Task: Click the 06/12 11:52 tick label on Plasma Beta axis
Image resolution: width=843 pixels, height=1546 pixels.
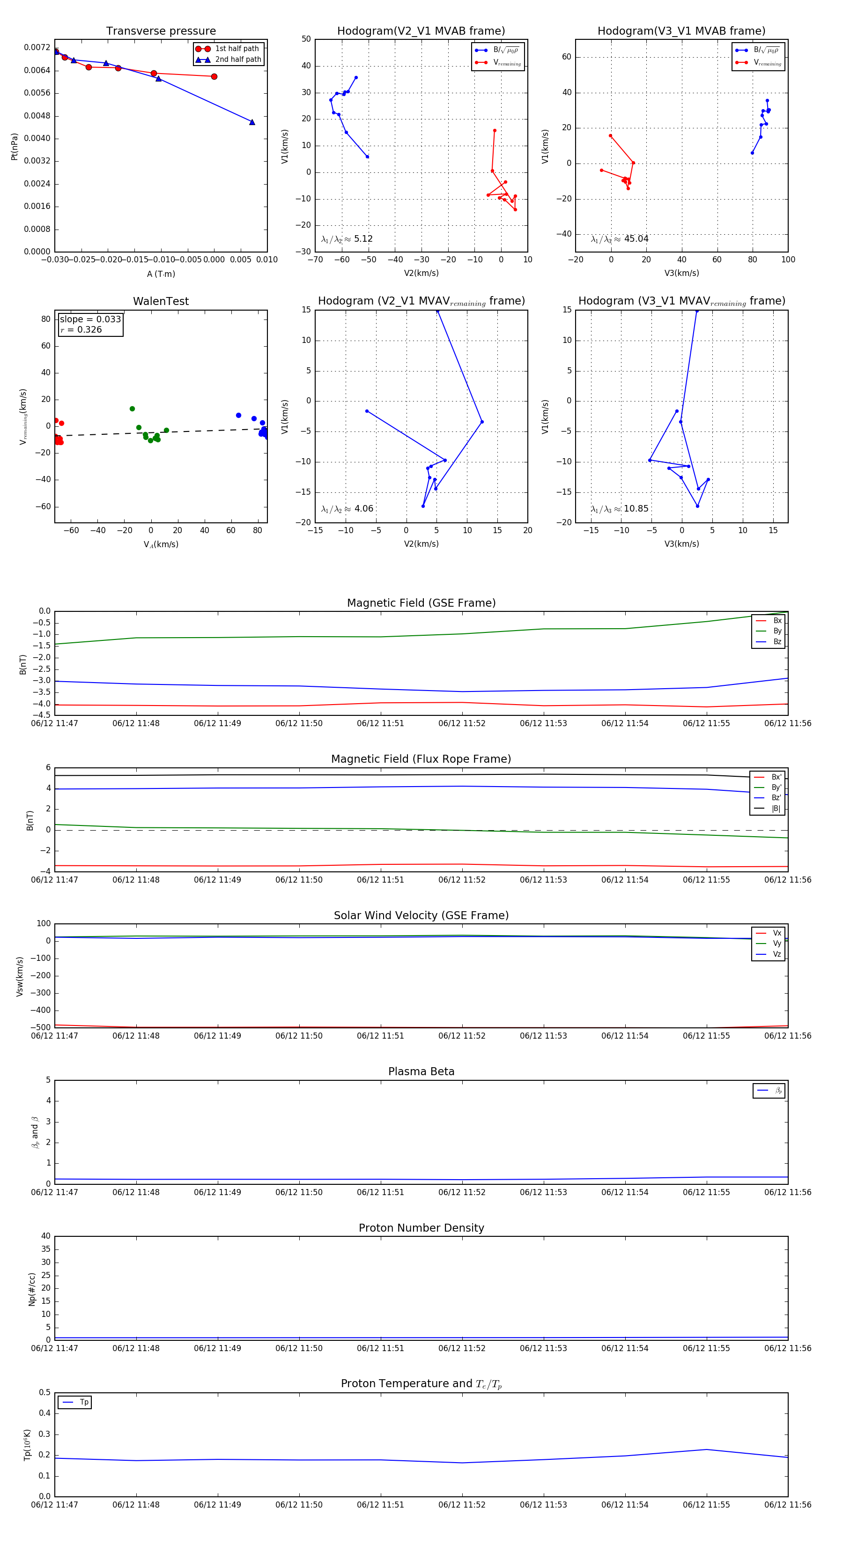Action: [x=462, y=1192]
